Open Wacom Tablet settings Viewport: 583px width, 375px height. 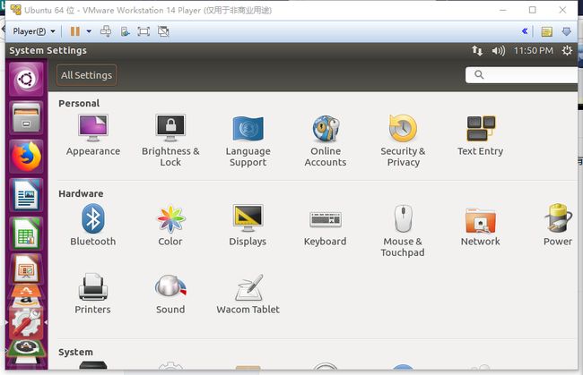[248, 294]
